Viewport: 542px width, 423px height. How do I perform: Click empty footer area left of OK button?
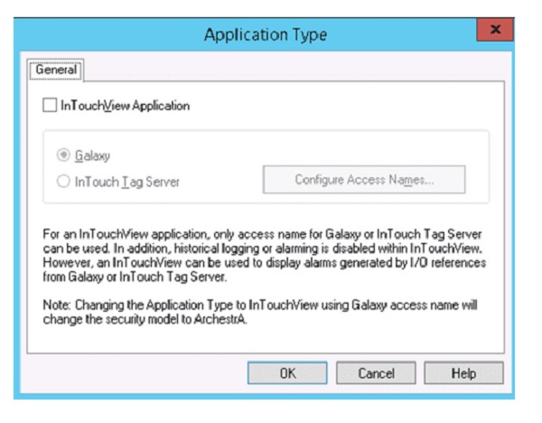click(135, 372)
